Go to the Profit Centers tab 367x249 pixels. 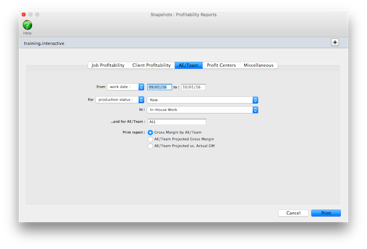221,65
